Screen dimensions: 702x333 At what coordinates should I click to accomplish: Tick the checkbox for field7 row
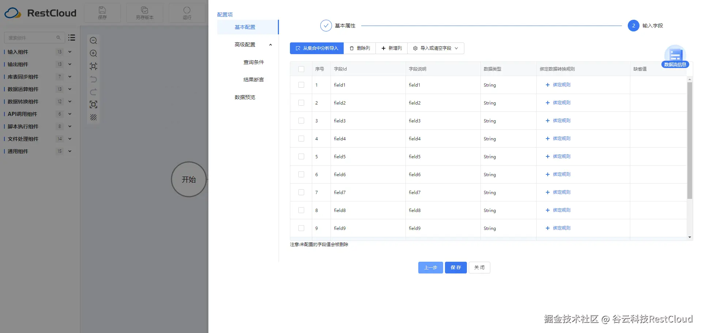point(301,192)
